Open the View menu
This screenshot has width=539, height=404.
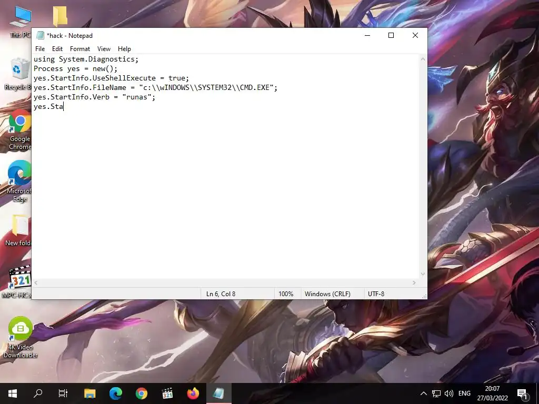point(104,49)
